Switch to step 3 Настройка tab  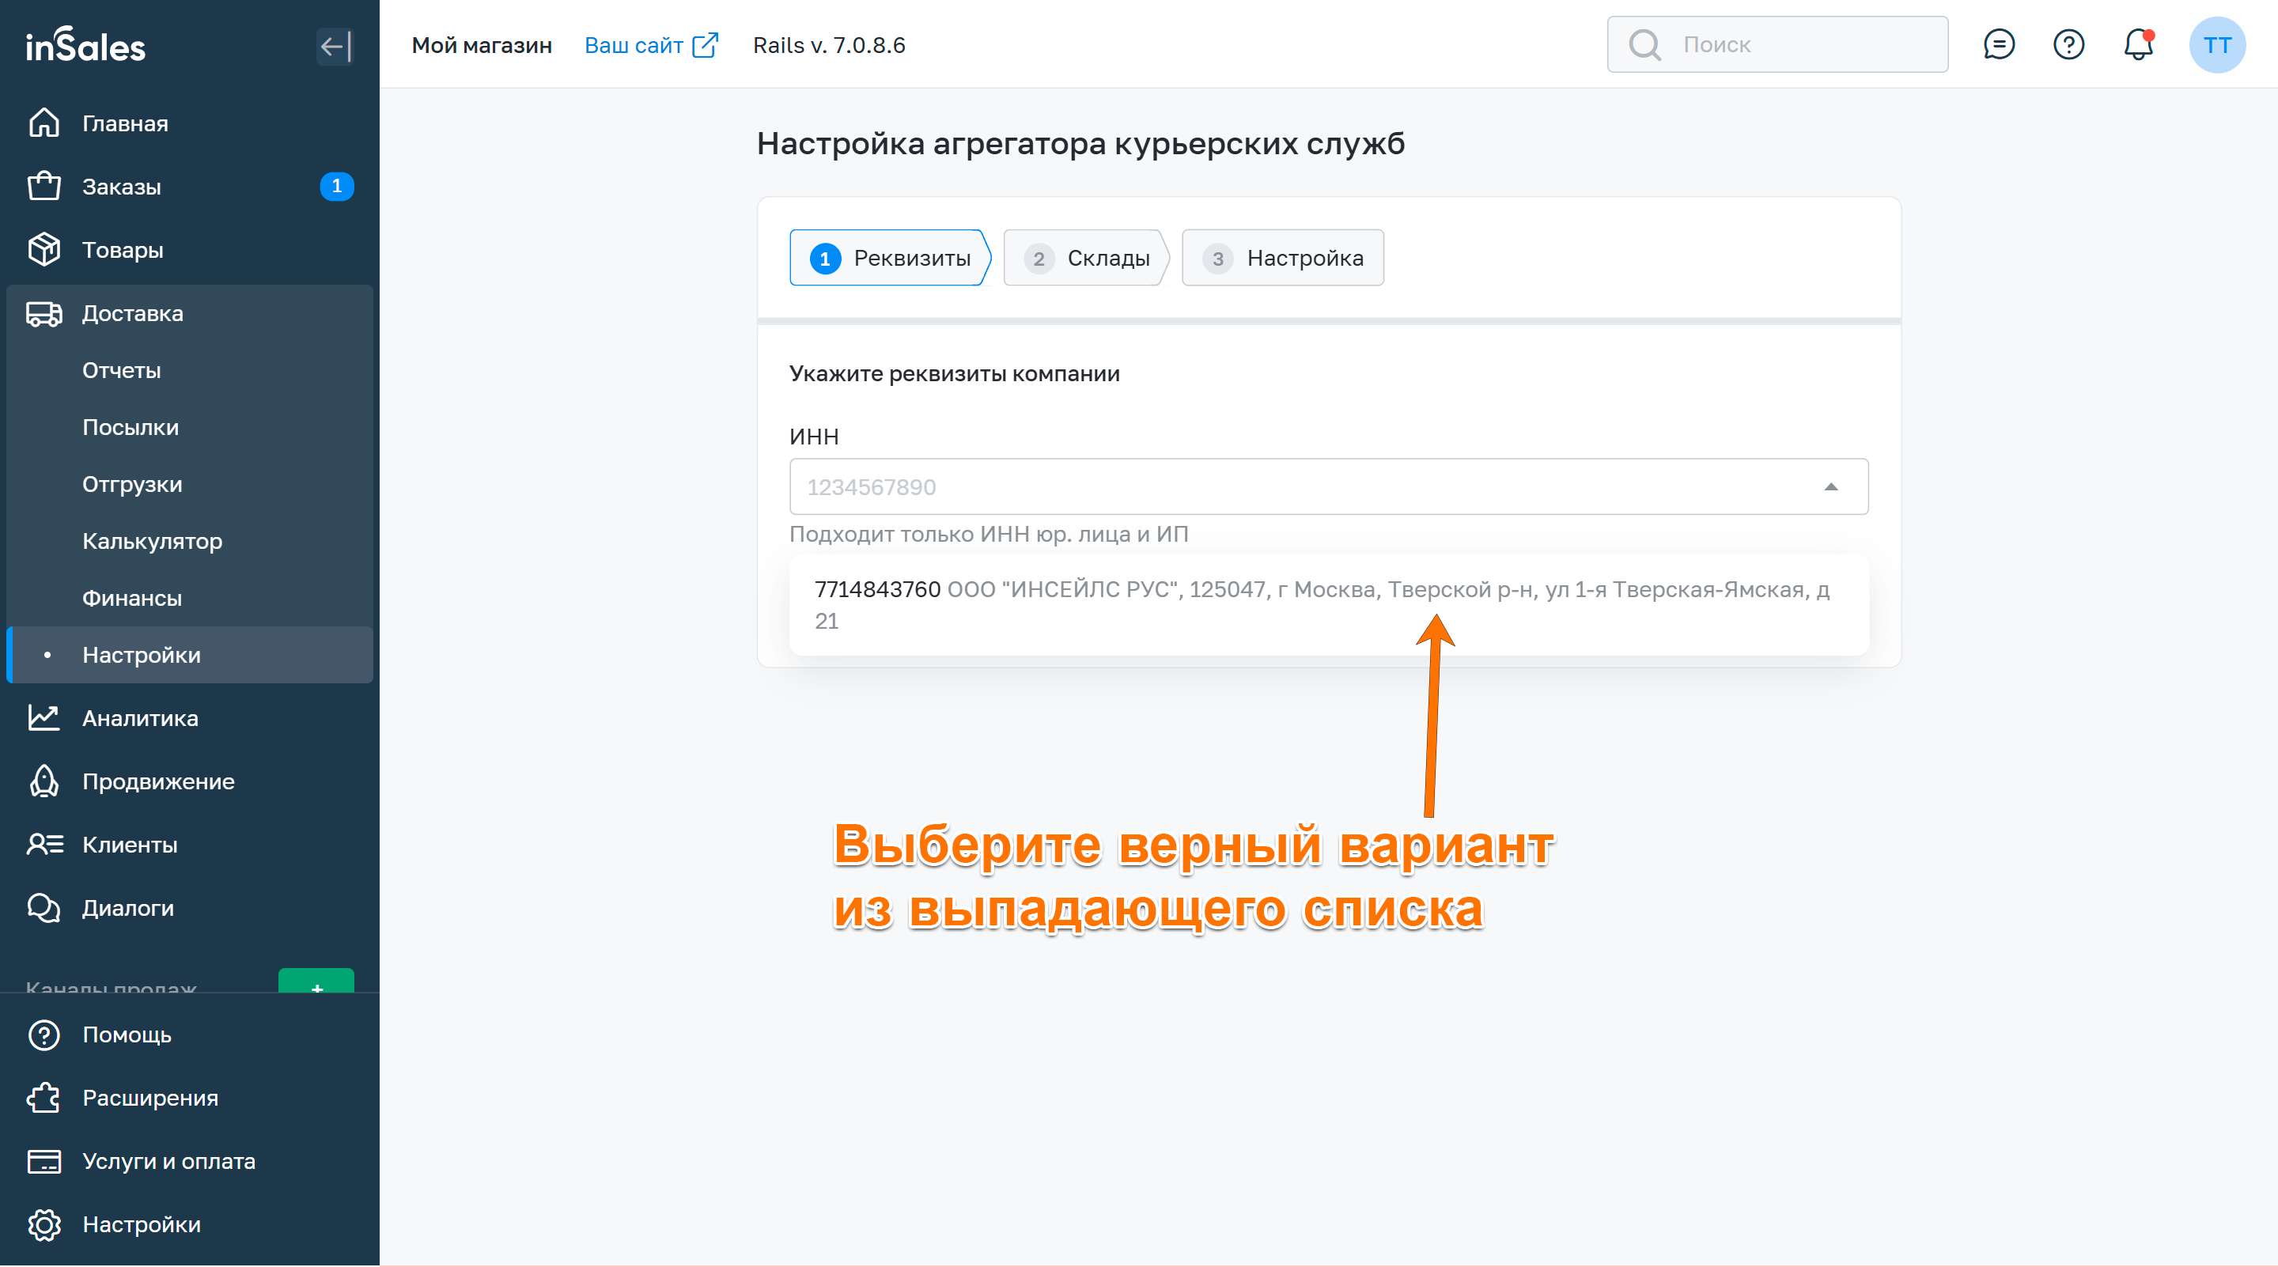click(1283, 258)
